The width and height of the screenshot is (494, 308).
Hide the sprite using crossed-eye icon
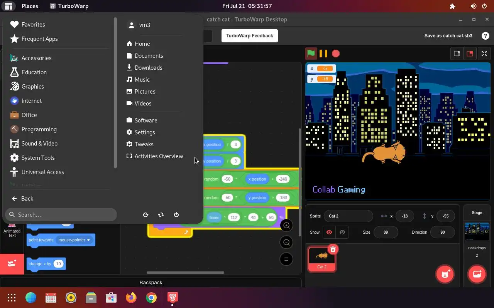point(342,232)
